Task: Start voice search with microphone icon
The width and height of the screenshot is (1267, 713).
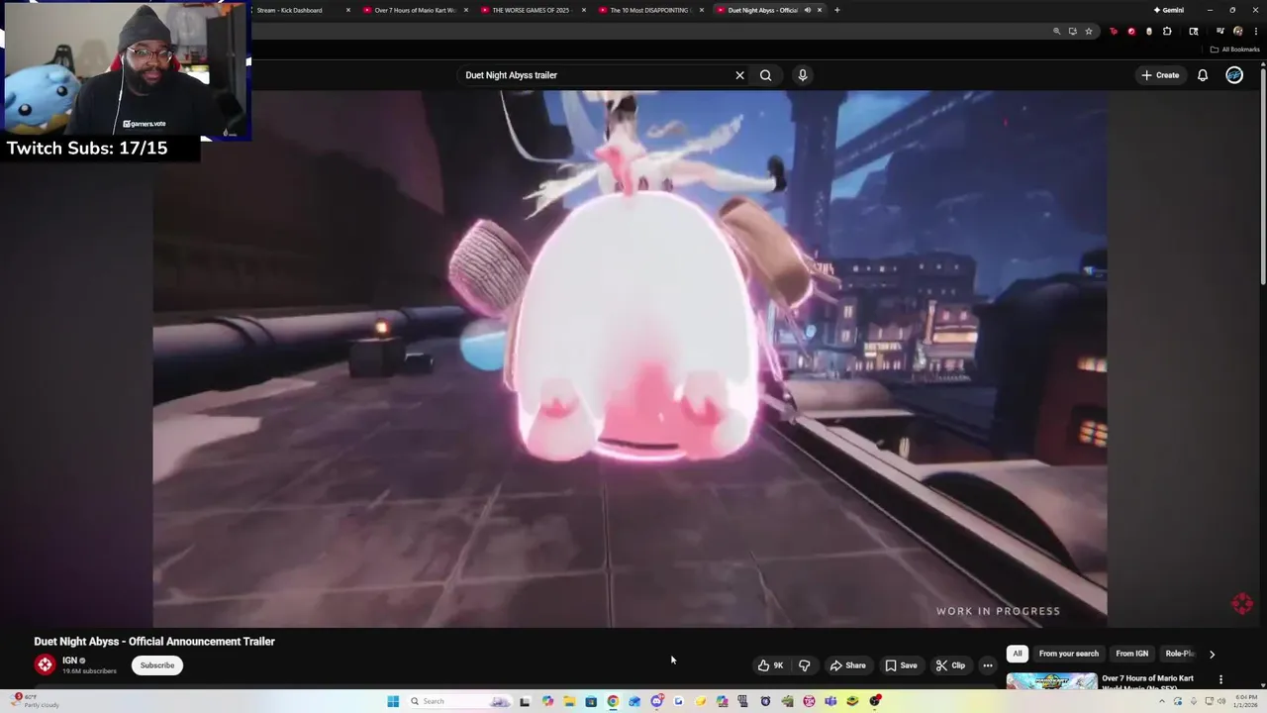Action: 803,75
